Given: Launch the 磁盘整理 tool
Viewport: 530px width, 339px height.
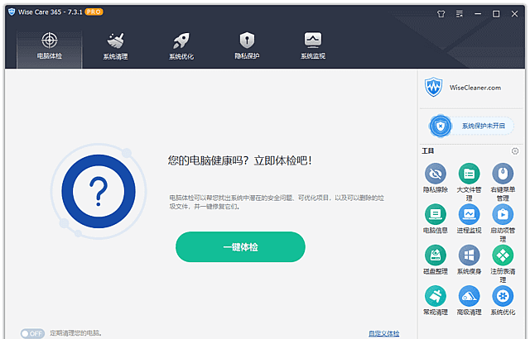Looking at the screenshot, I should click(436, 260).
